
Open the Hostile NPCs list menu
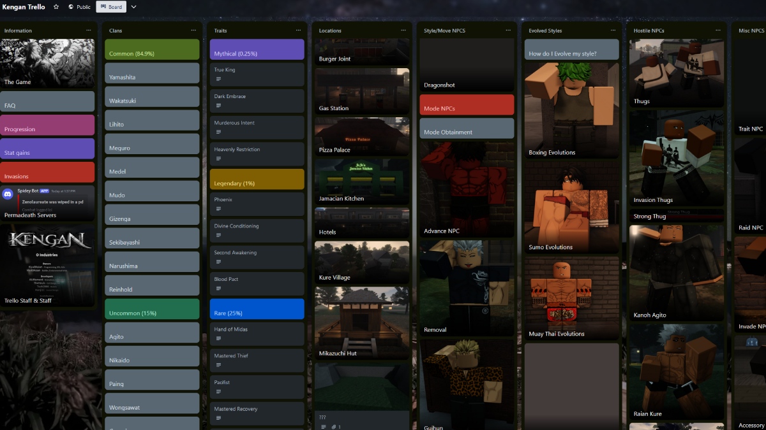click(x=718, y=31)
